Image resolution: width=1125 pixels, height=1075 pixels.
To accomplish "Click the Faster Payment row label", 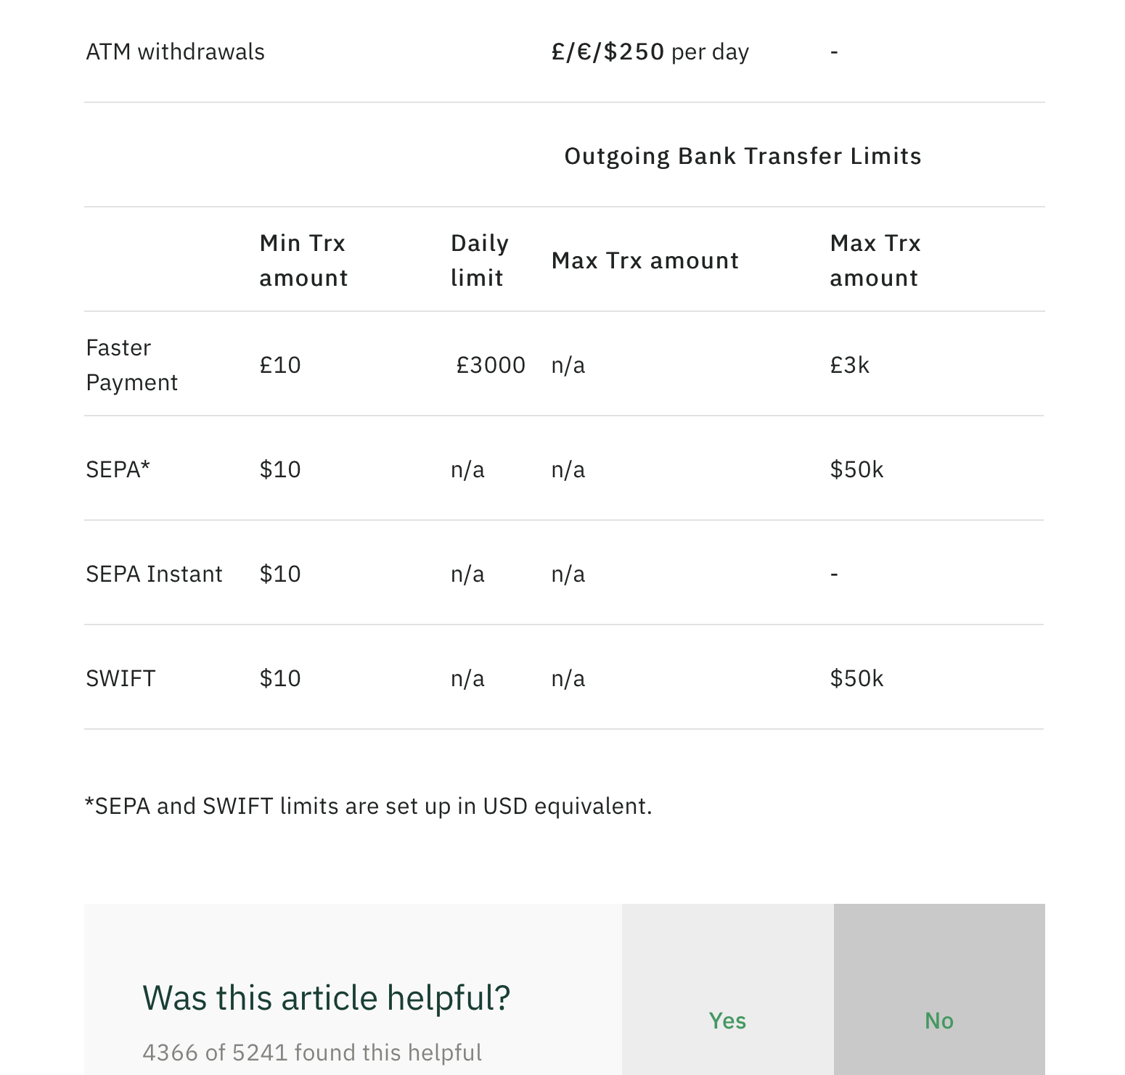I will click(131, 365).
